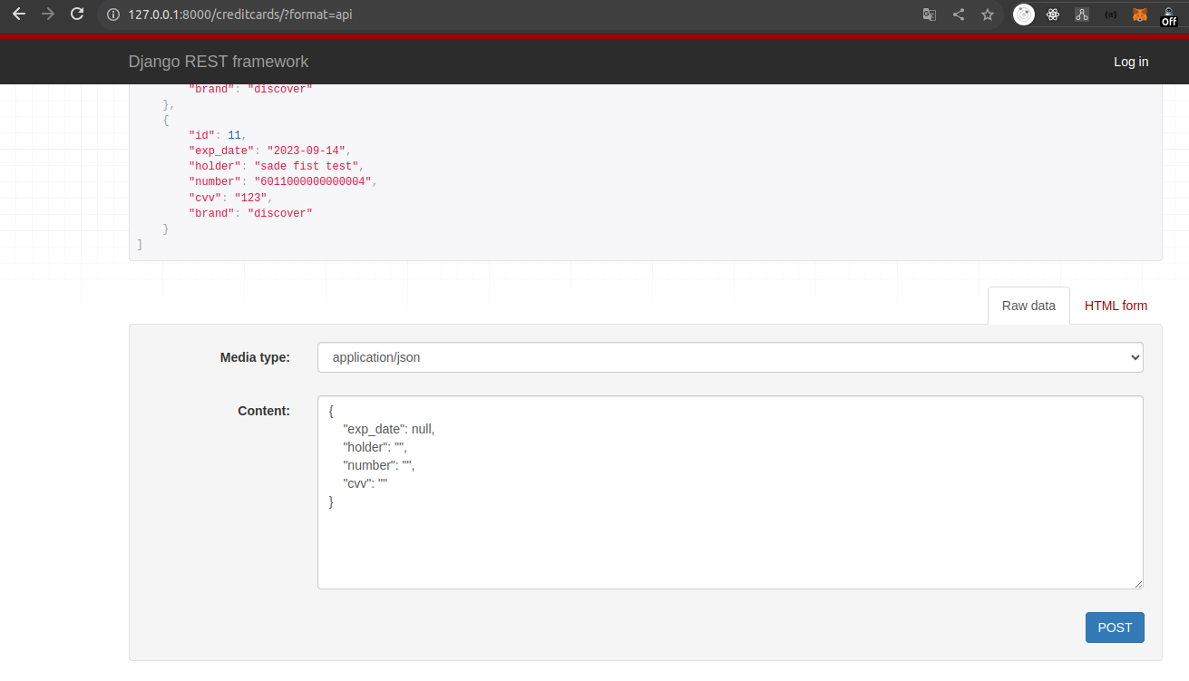Open the MetaMask extension

(x=1139, y=14)
